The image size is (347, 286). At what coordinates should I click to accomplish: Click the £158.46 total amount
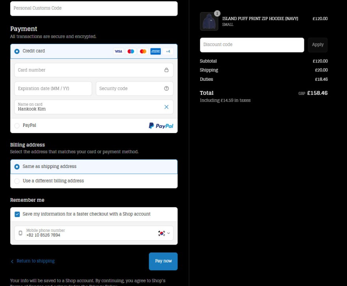tap(317, 93)
